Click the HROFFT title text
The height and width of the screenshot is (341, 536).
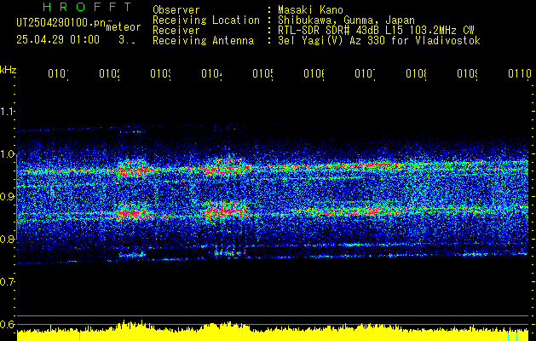[87, 7]
